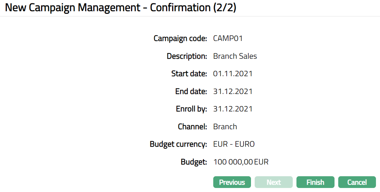380x192 pixels.
Task: Click the Start date label
Action: pyautogui.click(x=189, y=74)
